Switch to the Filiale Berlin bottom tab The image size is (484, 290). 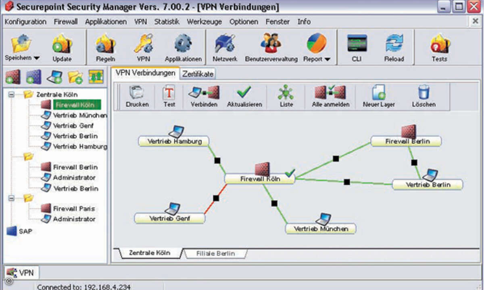click(x=215, y=253)
